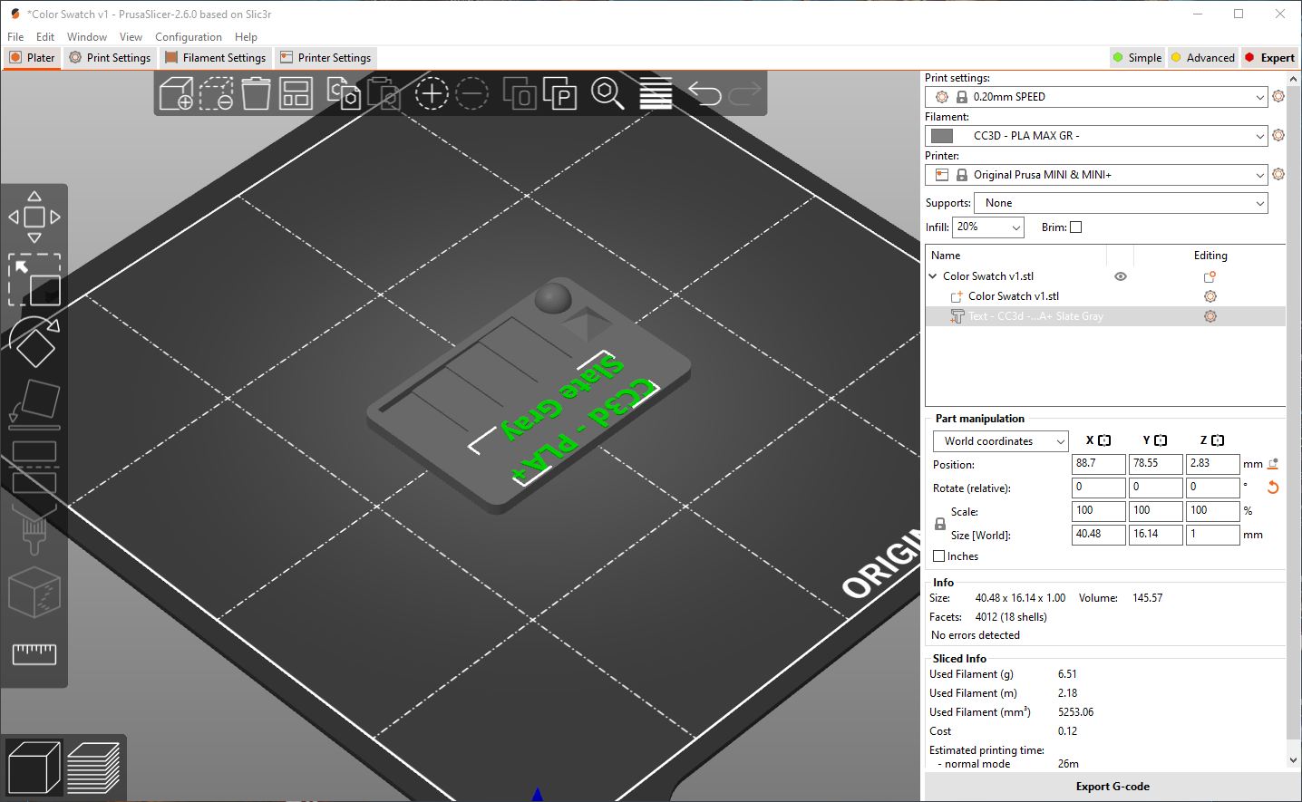
Task: Select Expert mode
Action: coord(1269,57)
